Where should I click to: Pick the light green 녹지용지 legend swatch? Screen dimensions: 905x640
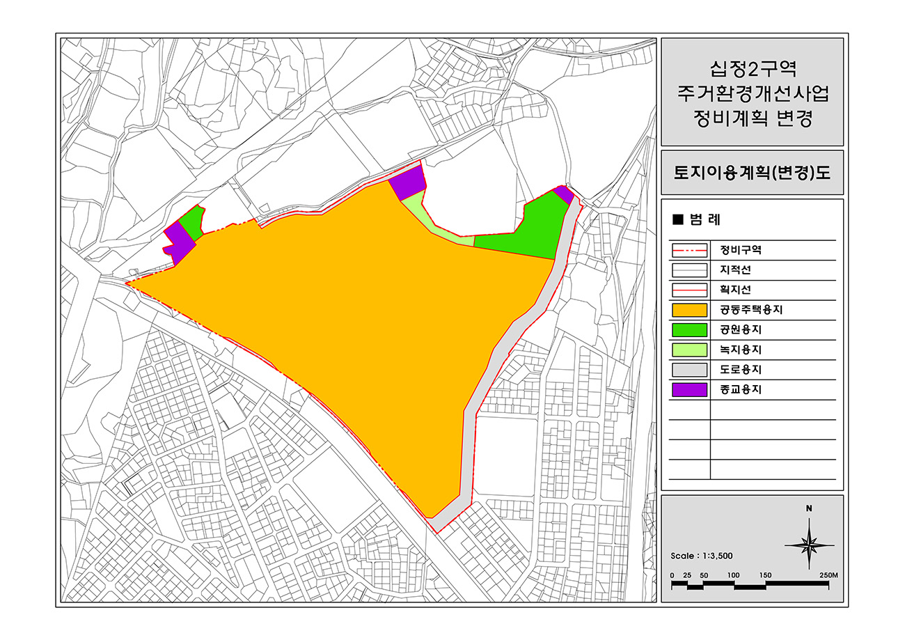click(689, 350)
